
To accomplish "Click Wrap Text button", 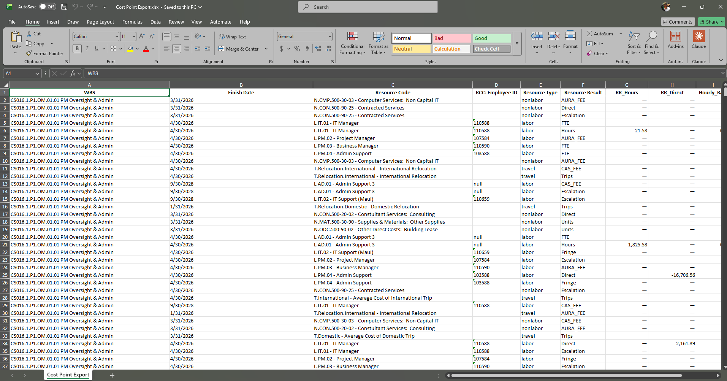I will coord(233,37).
